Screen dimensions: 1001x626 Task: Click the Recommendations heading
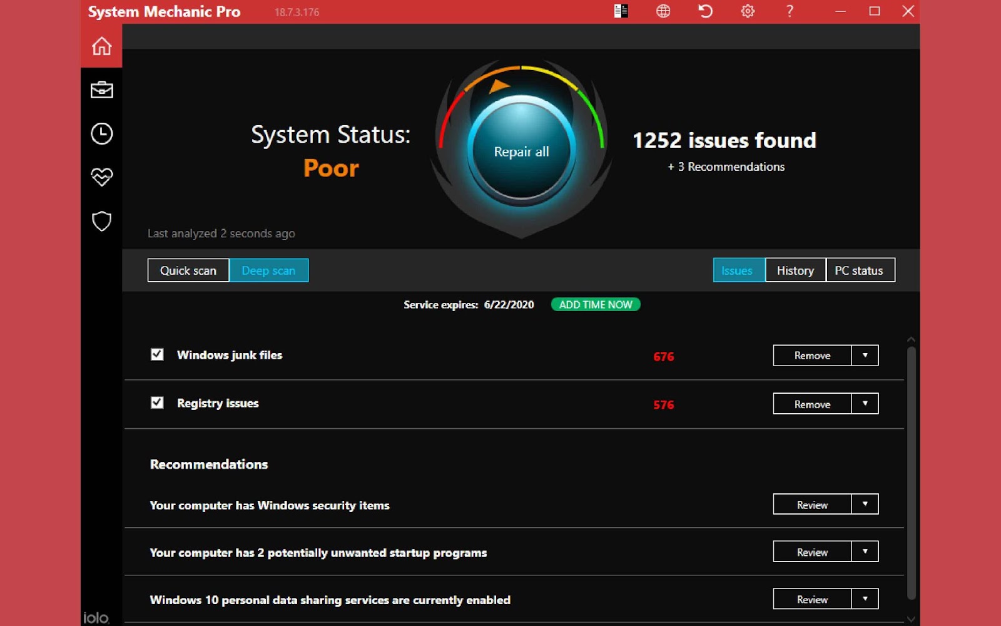coord(209,464)
